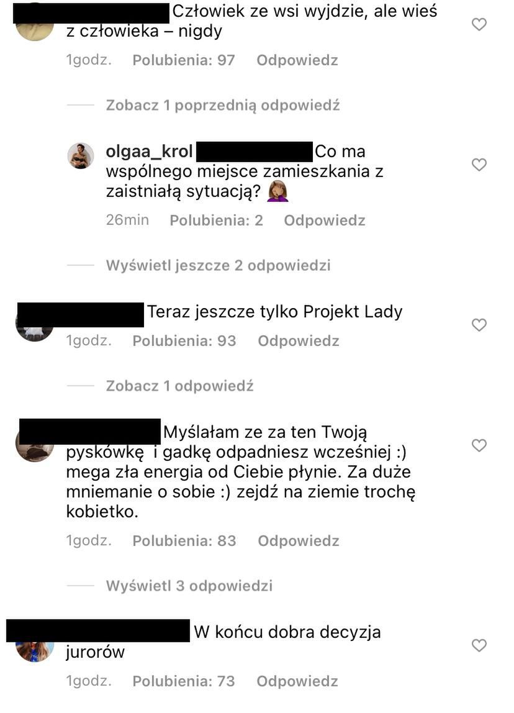The width and height of the screenshot is (514, 713).
Task: View likes list 'Polubienia: 93'
Action: 184,341
